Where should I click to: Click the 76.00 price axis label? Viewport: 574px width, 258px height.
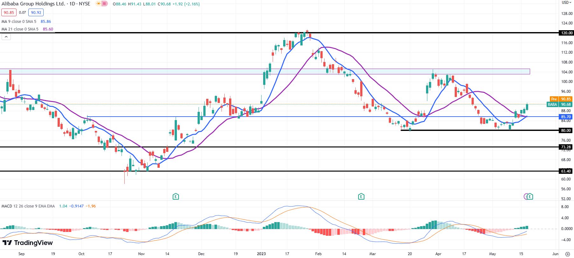pyautogui.click(x=567, y=140)
